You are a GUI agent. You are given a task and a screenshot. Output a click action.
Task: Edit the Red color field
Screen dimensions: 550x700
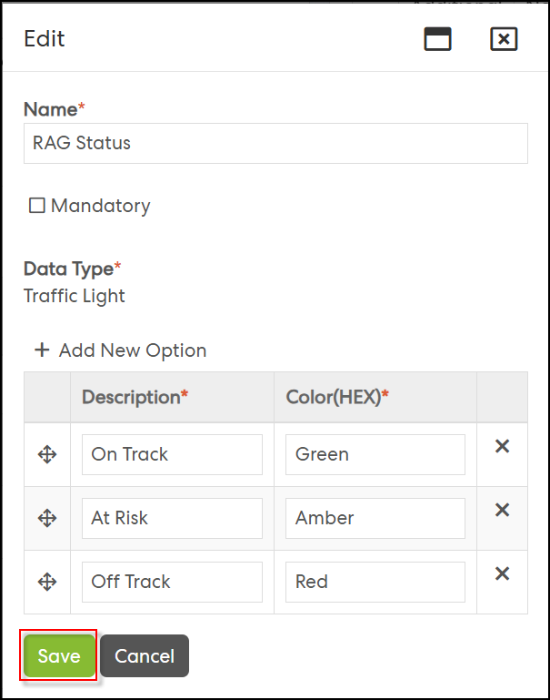tap(375, 583)
